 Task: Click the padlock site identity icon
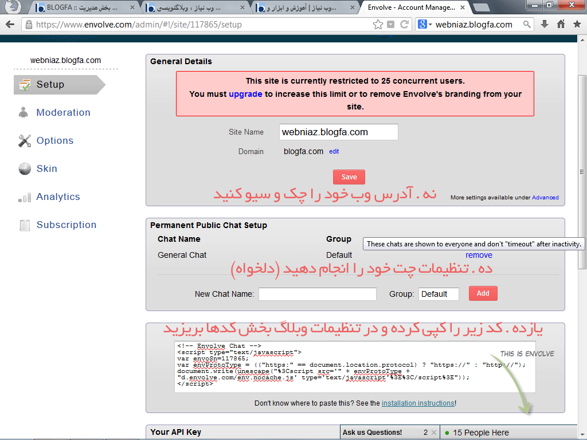[x=29, y=25]
